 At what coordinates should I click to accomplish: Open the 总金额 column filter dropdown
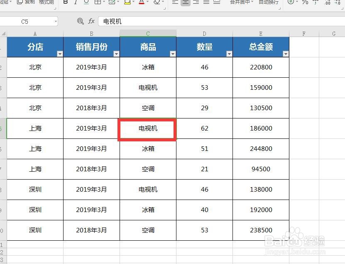tap(286, 54)
